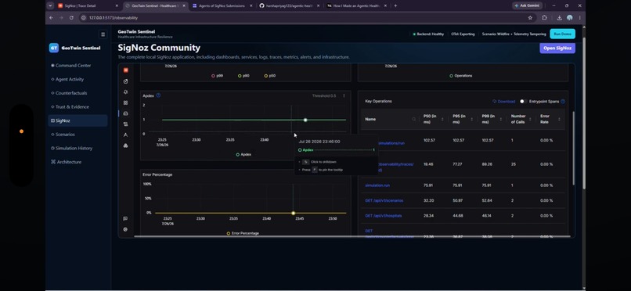631x291 pixels.
Task: Open the dashboards grid icon in SigNoz sidebar
Action: coord(125,103)
